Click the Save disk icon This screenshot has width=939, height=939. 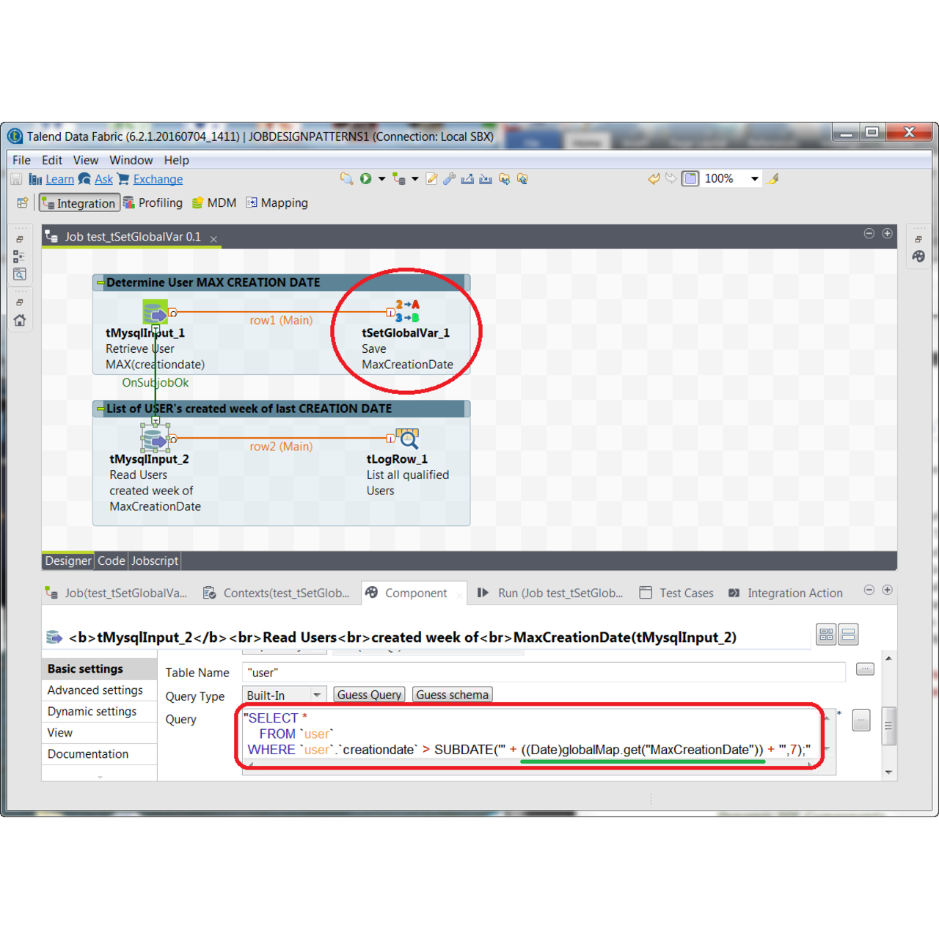point(16,179)
